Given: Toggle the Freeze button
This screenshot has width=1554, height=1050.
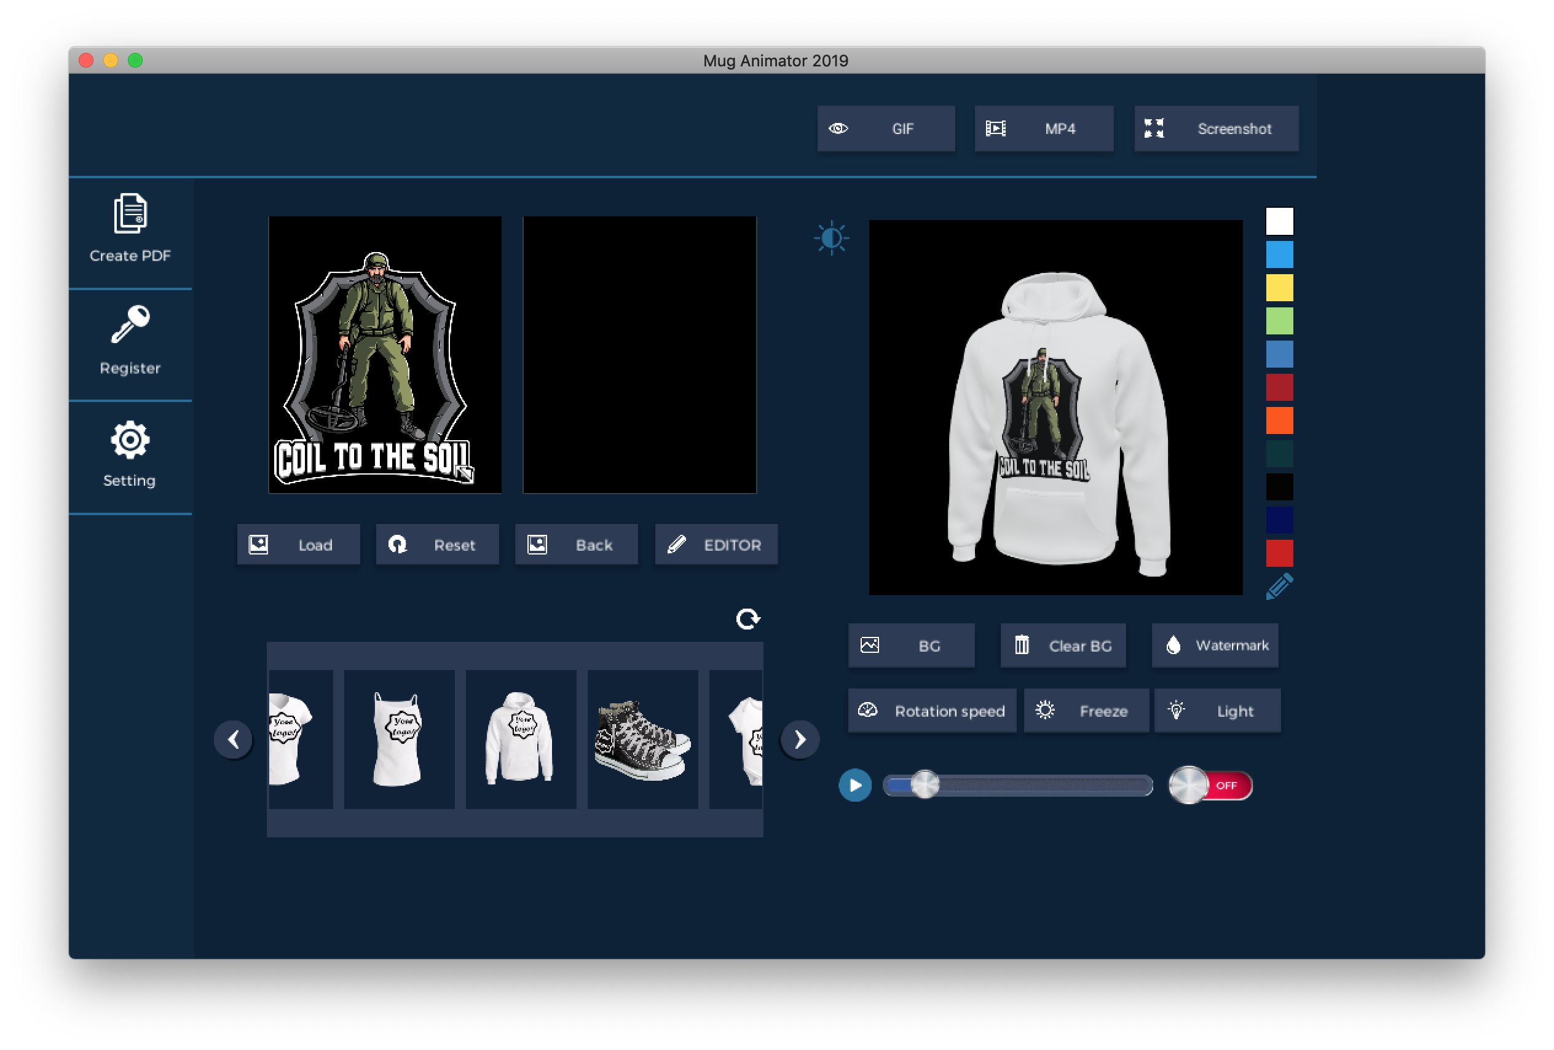Looking at the screenshot, I should tap(1085, 711).
